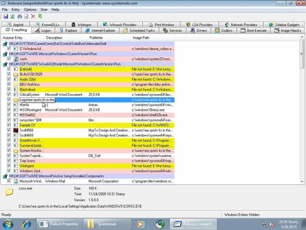Click the taskbar clock showing 16:58
This screenshot has height=230, width=306.
(289, 224)
